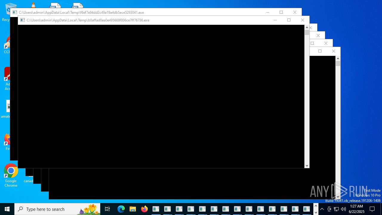Select the Google Chrome desktop shortcut
This screenshot has height=215, width=382.
pos(11,176)
